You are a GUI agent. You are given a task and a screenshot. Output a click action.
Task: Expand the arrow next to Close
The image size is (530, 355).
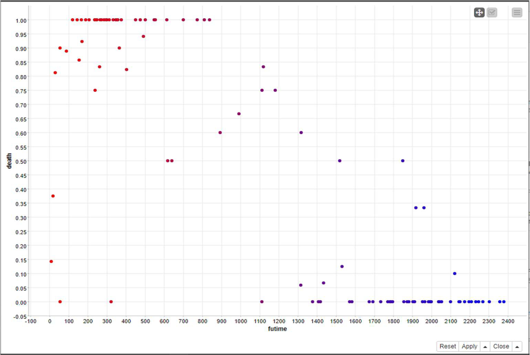(x=517, y=347)
